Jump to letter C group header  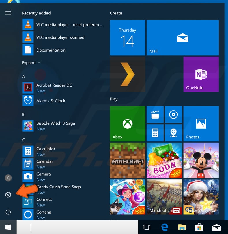pos(23,140)
